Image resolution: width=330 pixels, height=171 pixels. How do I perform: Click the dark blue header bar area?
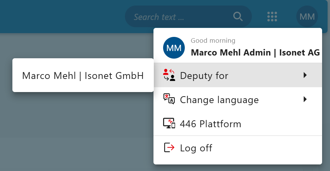tap(63, 17)
